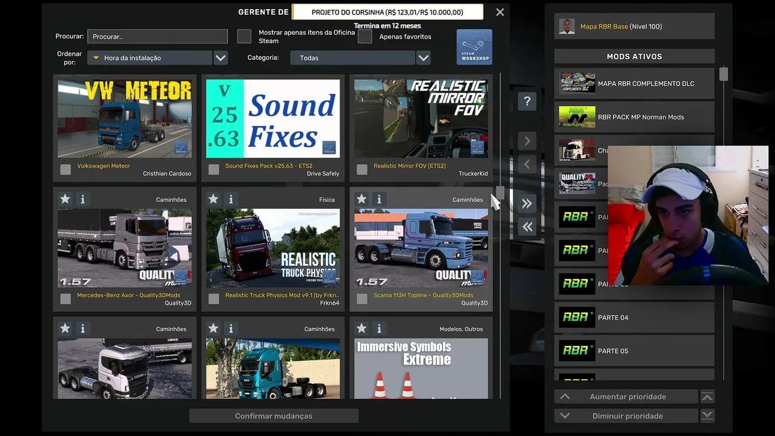Click the PARTE 04 RBR icon
The image size is (775, 436).
pyautogui.click(x=577, y=317)
